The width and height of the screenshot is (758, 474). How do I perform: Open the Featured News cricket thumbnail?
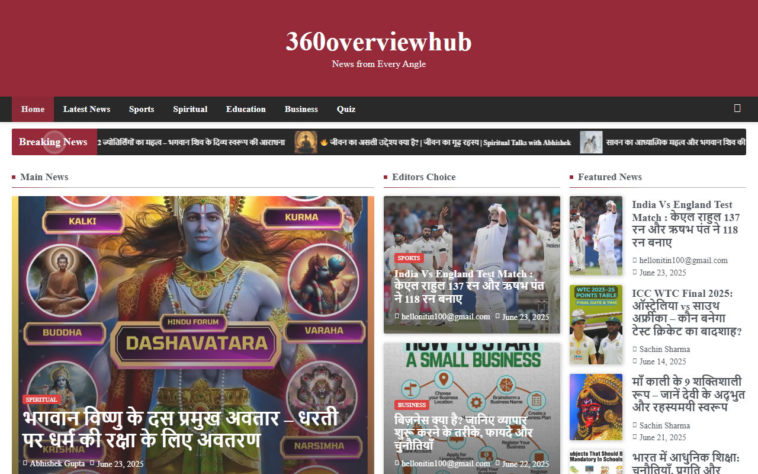coord(596,236)
